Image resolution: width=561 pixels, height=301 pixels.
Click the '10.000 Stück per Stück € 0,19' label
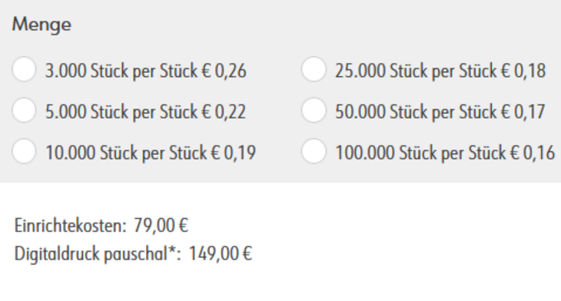(151, 153)
